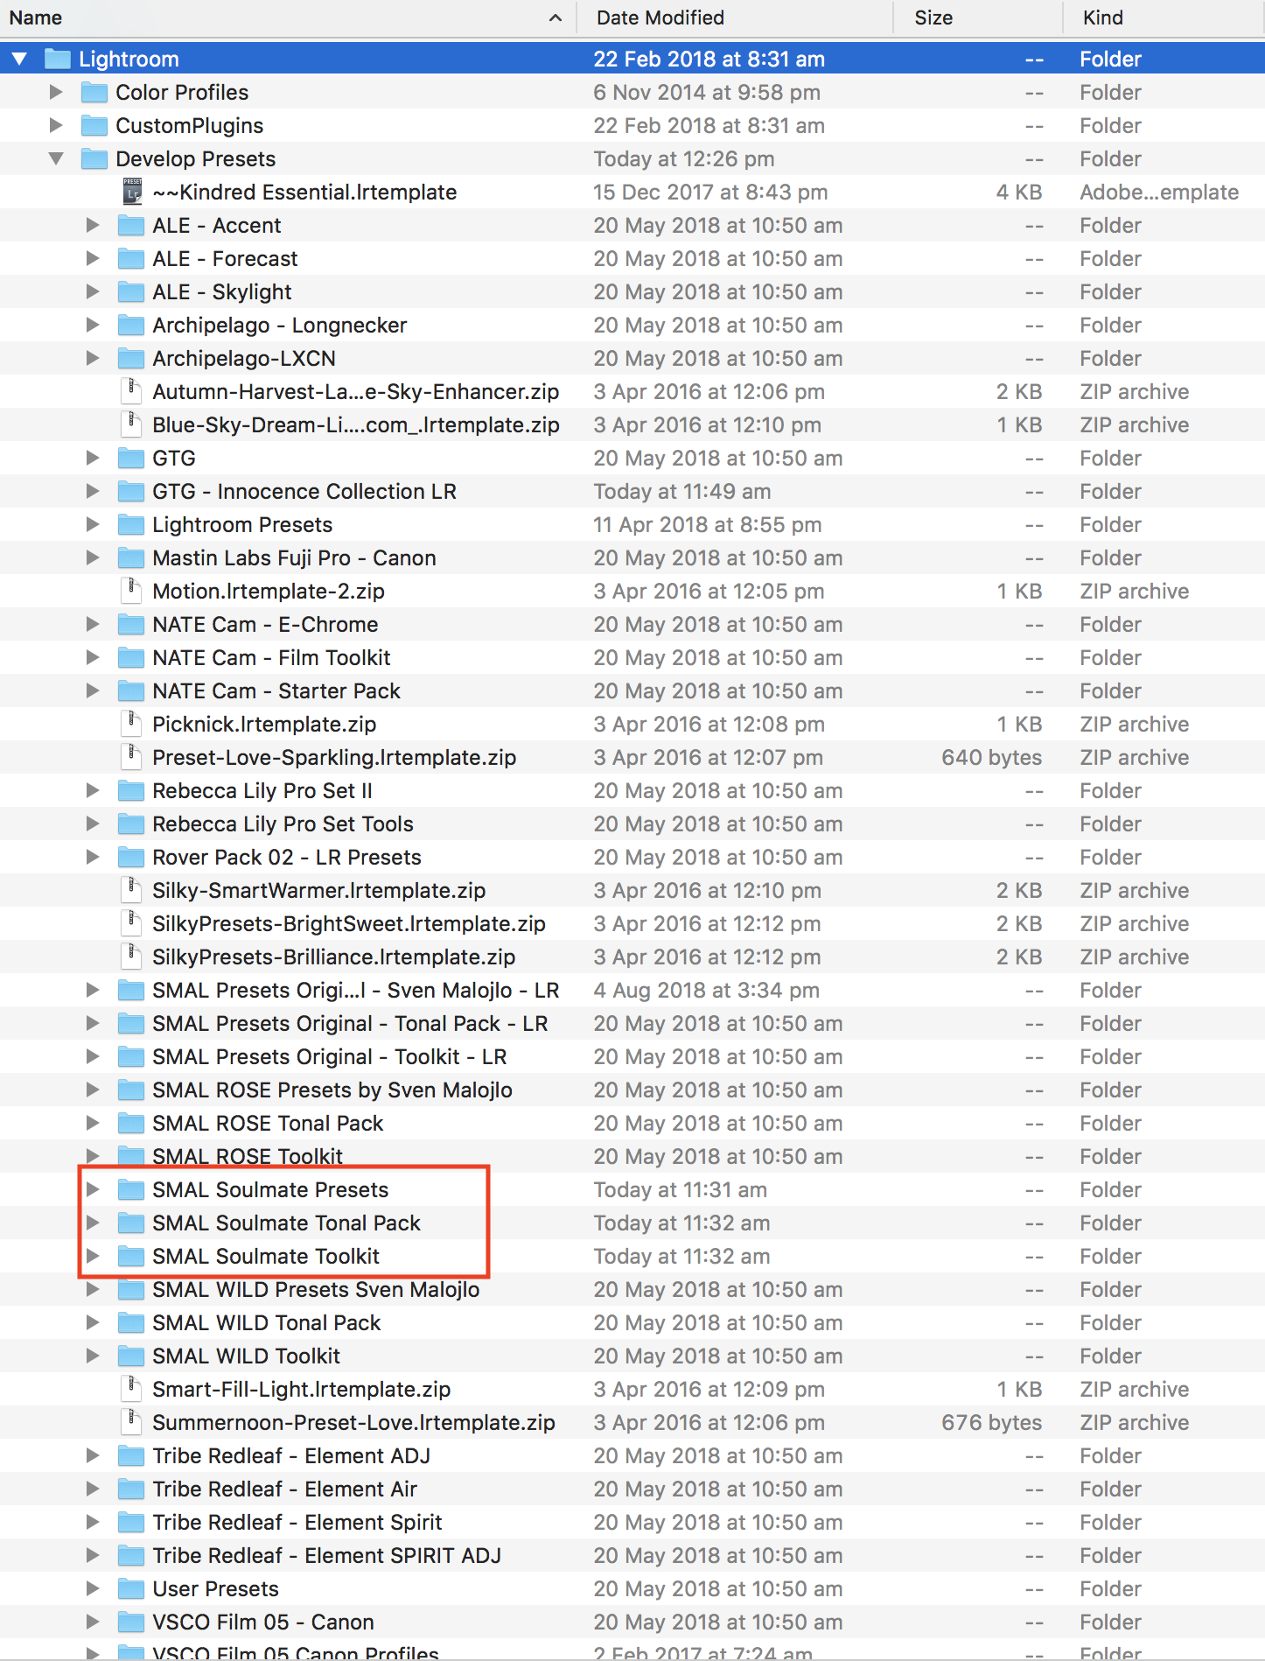1265x1661 pixels.
Task: Click the Motion.lrtemplate-2.zip file icon
Action: click(131, 591)
